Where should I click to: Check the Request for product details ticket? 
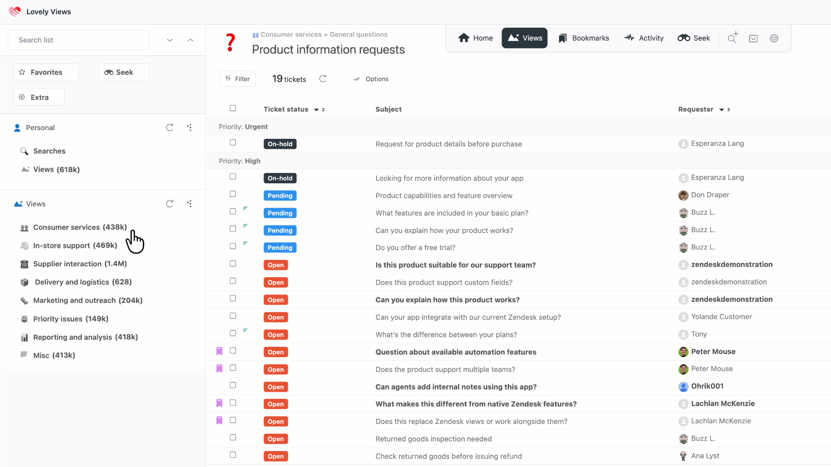(x=233, y=143)
